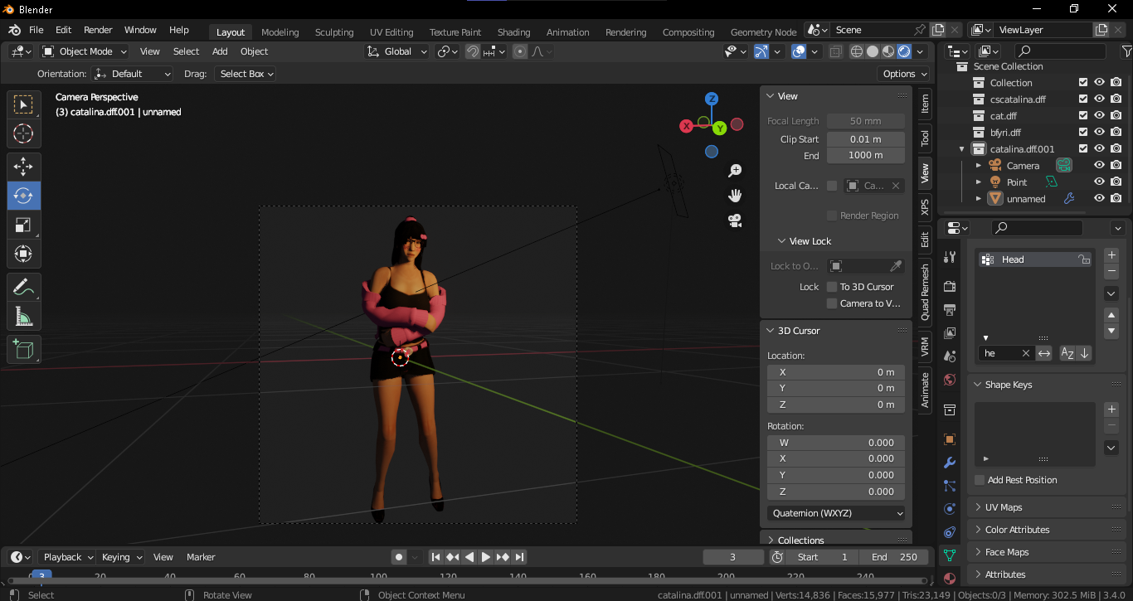Click the X axis on navigation gizmo
The width and height of the screenshot is (1133, 601).
687,126
